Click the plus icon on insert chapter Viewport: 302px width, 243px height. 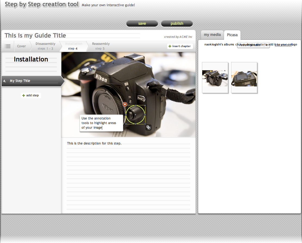point(170,46)
